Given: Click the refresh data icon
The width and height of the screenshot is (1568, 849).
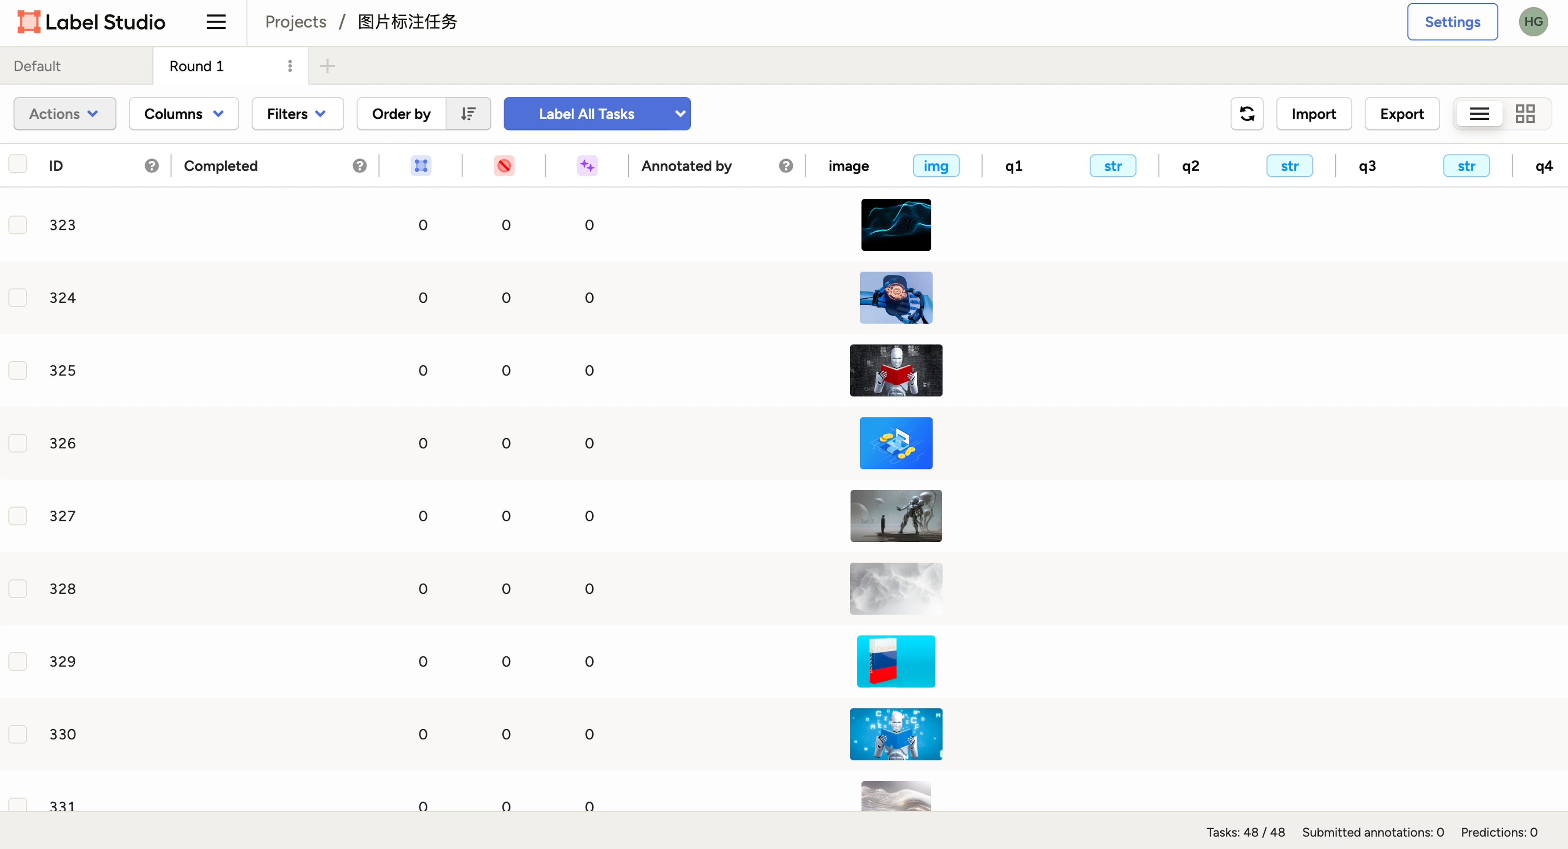Looking at the screenshot, I should click(1247, 114).
